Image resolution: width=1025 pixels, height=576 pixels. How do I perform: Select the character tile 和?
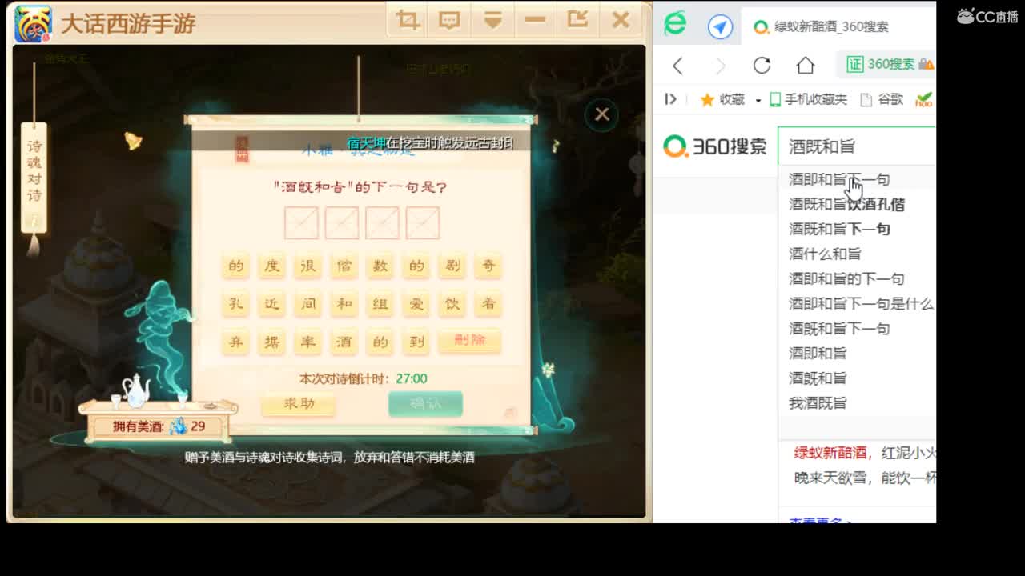tap(344, 304)
